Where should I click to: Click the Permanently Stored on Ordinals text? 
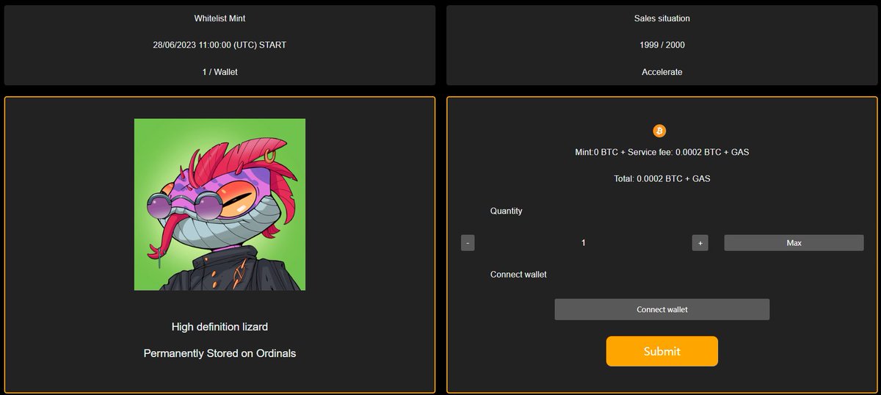pyautogui.click(x=220, y=353)
